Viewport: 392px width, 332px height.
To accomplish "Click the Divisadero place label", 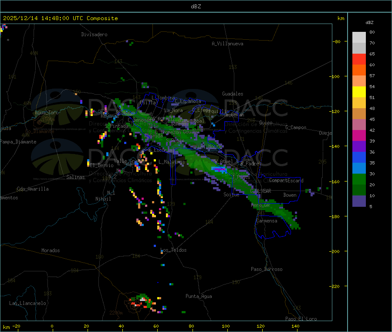I will point(94,34).
